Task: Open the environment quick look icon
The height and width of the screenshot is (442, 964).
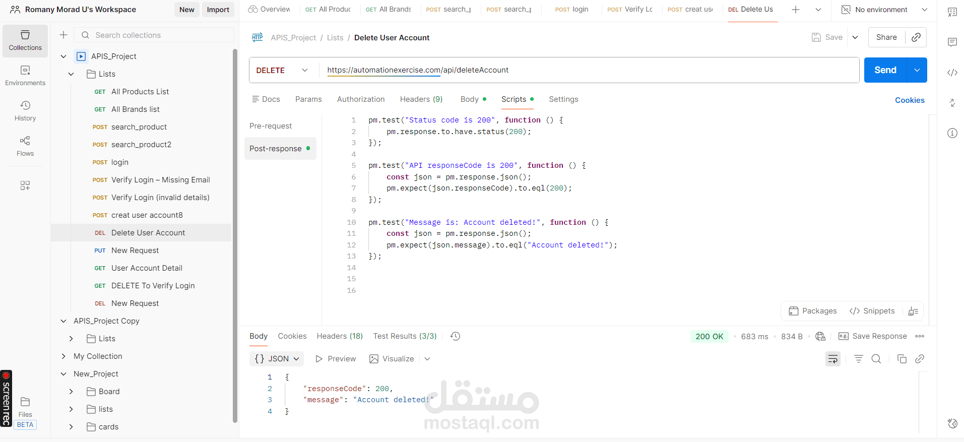Action: coord(846,10)
